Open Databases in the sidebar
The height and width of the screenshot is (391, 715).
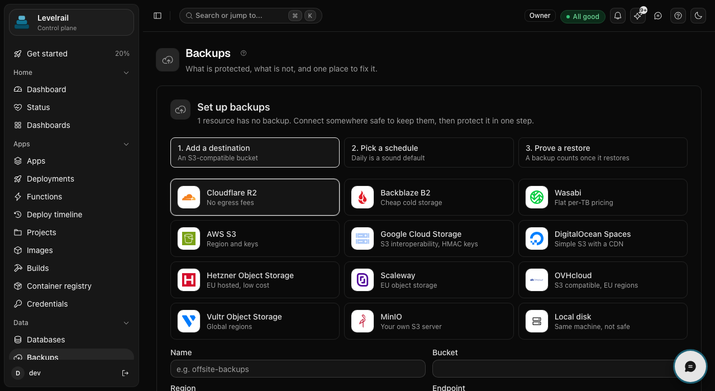pos(71,340)
